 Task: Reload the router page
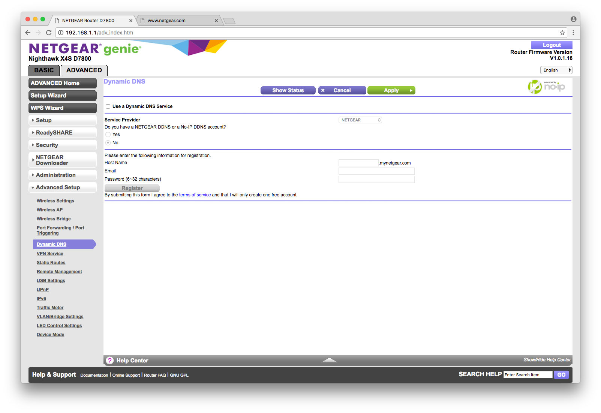pos(49,33)
